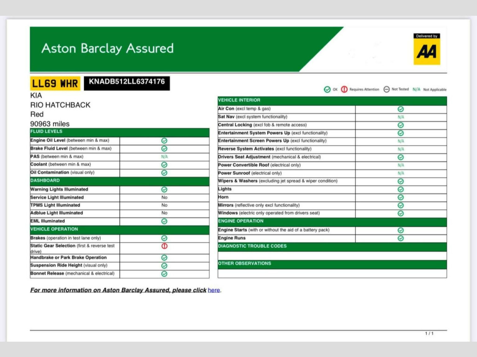Click the Aston Barclay Assured title
The width and height of the screenshot is (477, 357).
(108, 48)
